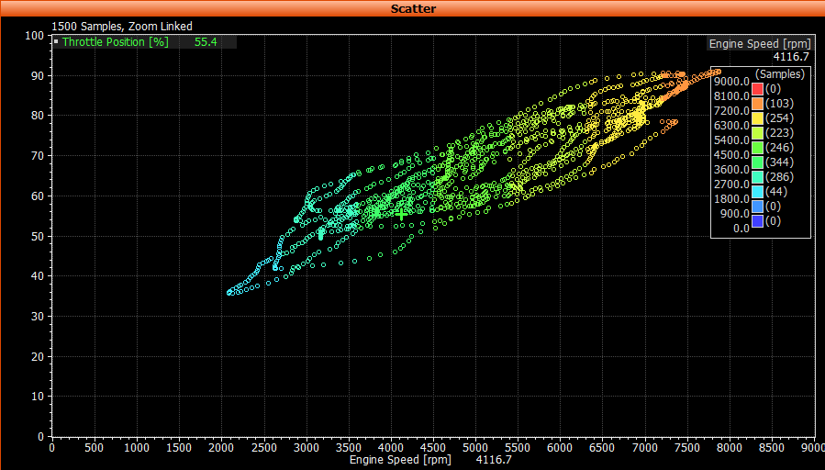Pick the yellow-green 5400-6300 rpm legend swatch
The width and height of the screenshot is (825, 470).
point(758,133)
